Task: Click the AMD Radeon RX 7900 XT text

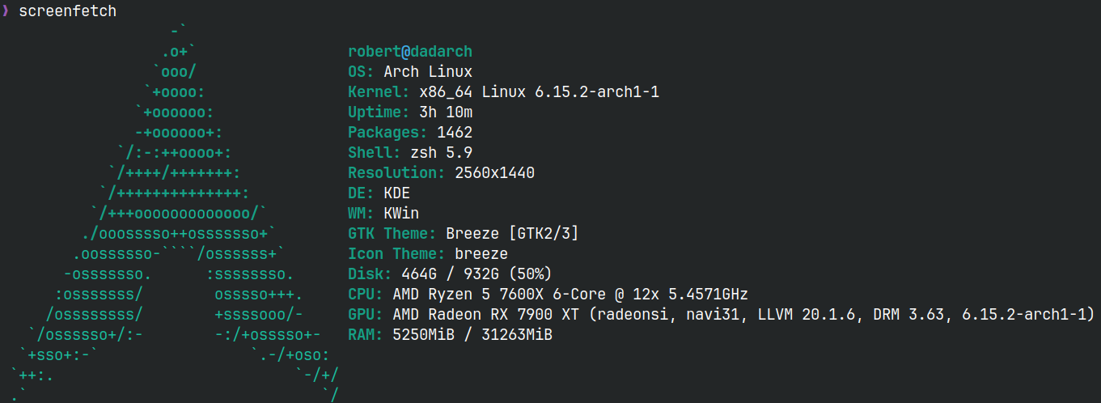Action: coord(489,314)
